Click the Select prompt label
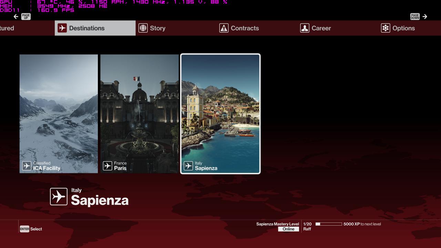 pos(36,229)
